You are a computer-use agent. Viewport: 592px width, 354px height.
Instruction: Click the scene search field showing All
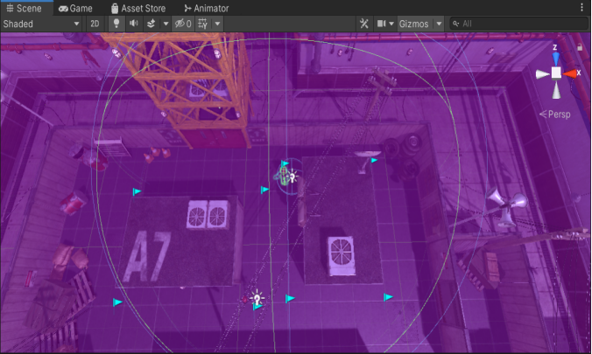coord(519,24)
